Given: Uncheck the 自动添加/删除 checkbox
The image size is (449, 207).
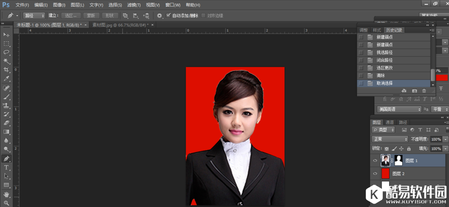Looking at the screenshot, I should tap(168, 15).
